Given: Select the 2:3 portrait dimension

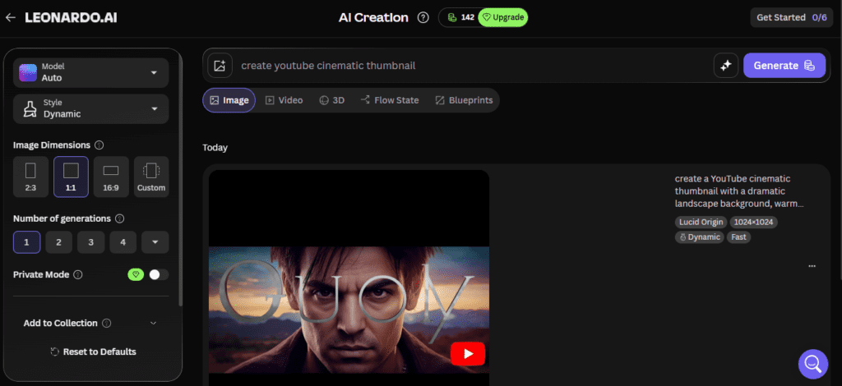Looking at the screenshot, I should coord(30,177).
